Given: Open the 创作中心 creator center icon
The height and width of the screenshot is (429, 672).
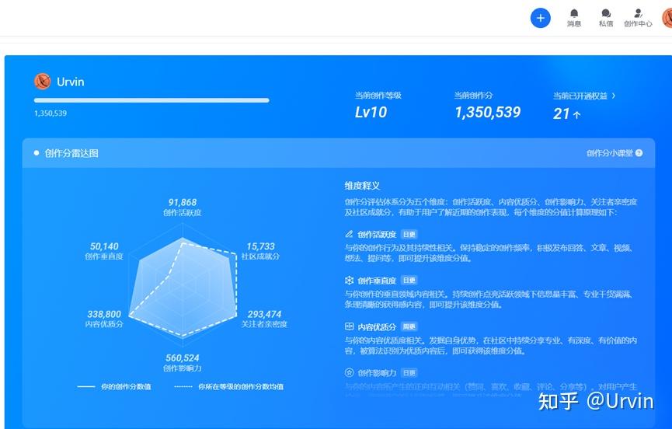Looking at the screenshot, I should pyautogui.click(x=638, y=18).
